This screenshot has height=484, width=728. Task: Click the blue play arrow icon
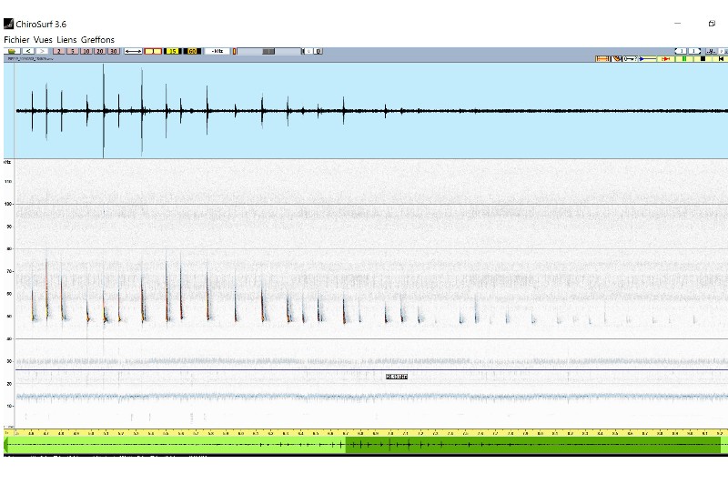pos(648,59)
